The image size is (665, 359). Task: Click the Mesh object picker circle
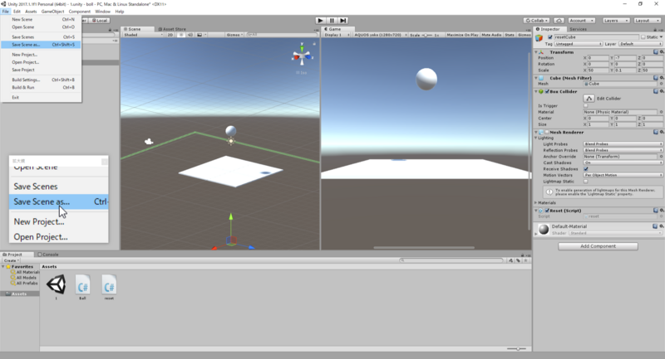click(661, 84)
